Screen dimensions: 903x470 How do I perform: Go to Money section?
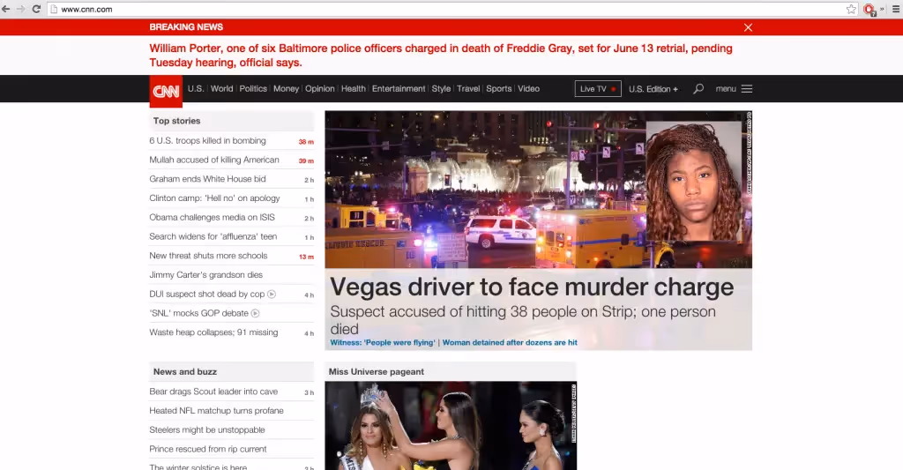point(287,89)
